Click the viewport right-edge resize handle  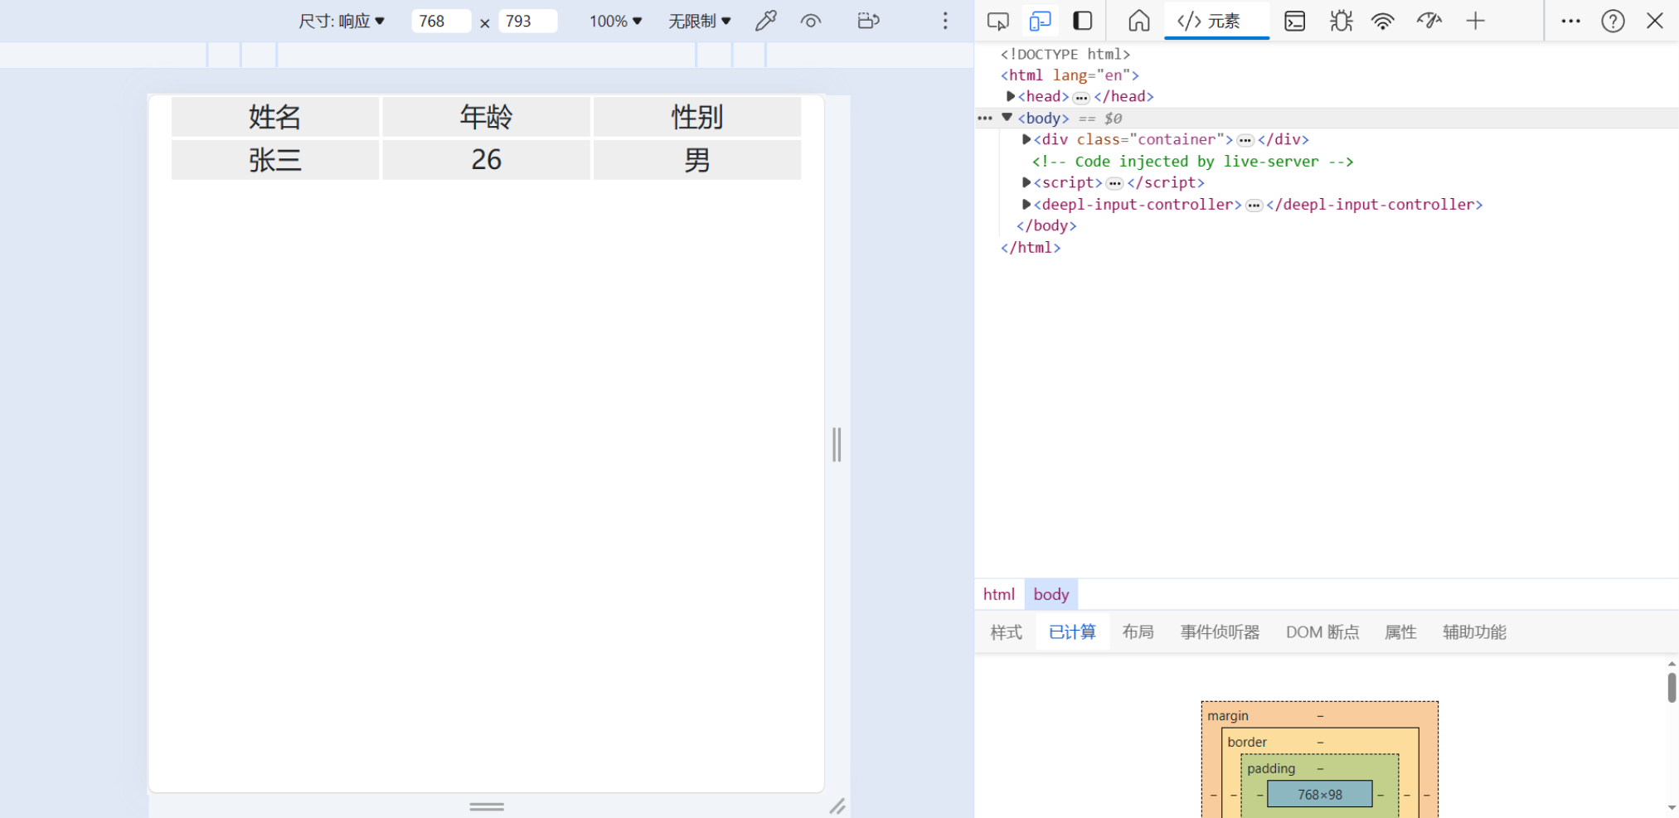click(837, 445)
